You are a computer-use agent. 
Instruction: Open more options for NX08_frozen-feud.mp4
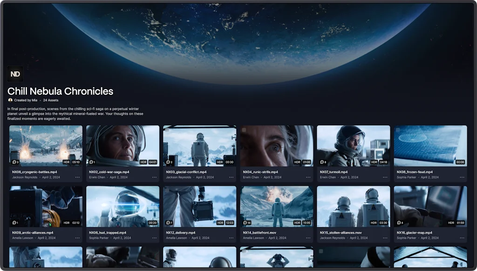point(462,177)
